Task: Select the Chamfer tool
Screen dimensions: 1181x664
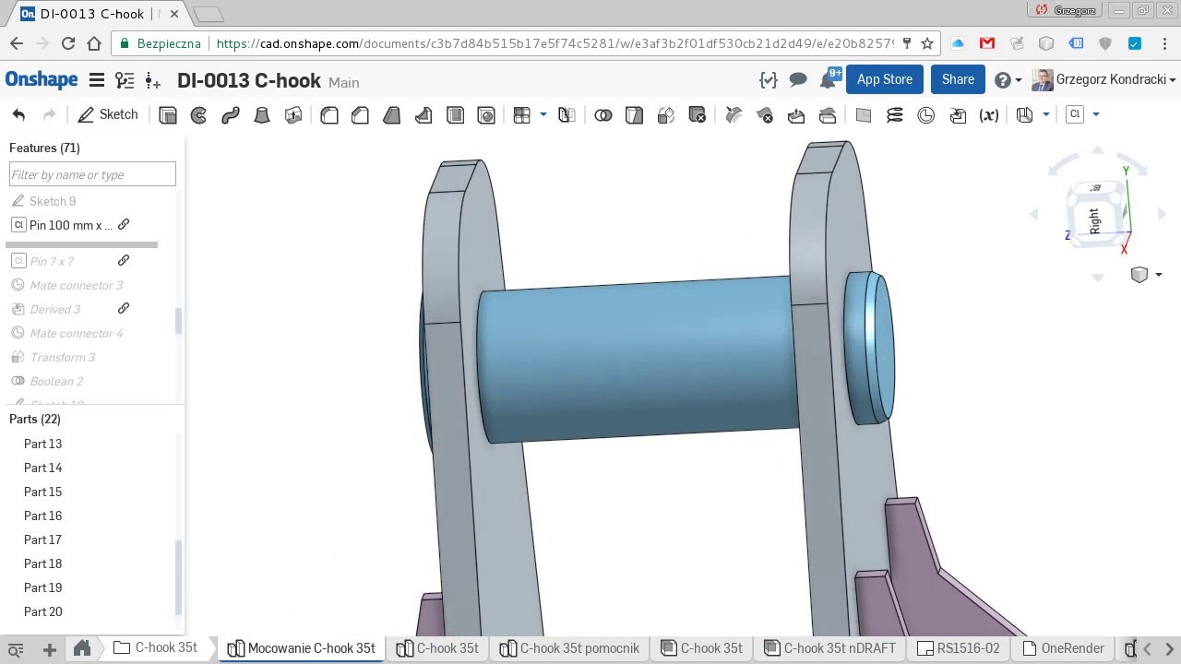Action: pos(361,115)
